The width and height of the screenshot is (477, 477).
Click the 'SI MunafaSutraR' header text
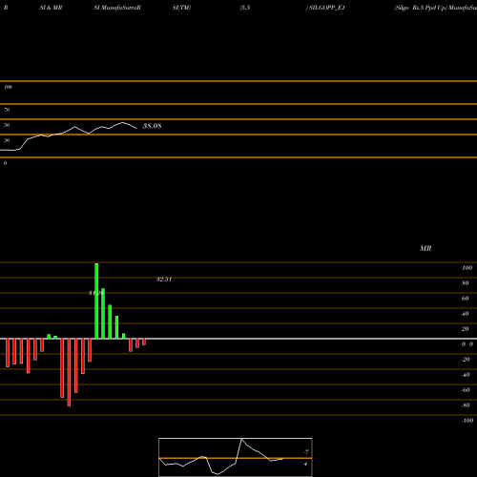pyautogui.click(x=117, y=8)
